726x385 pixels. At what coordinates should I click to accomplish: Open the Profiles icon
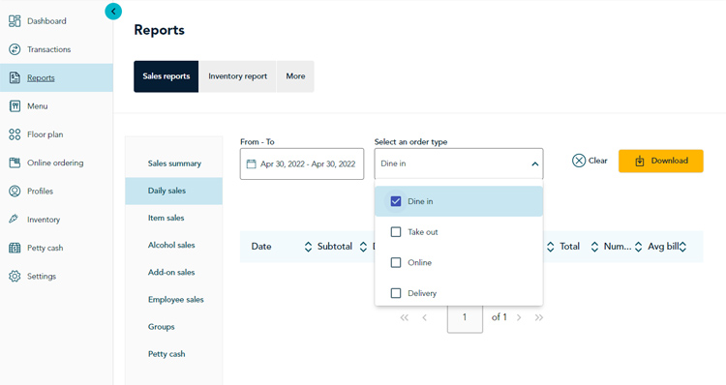coord(15,191)
